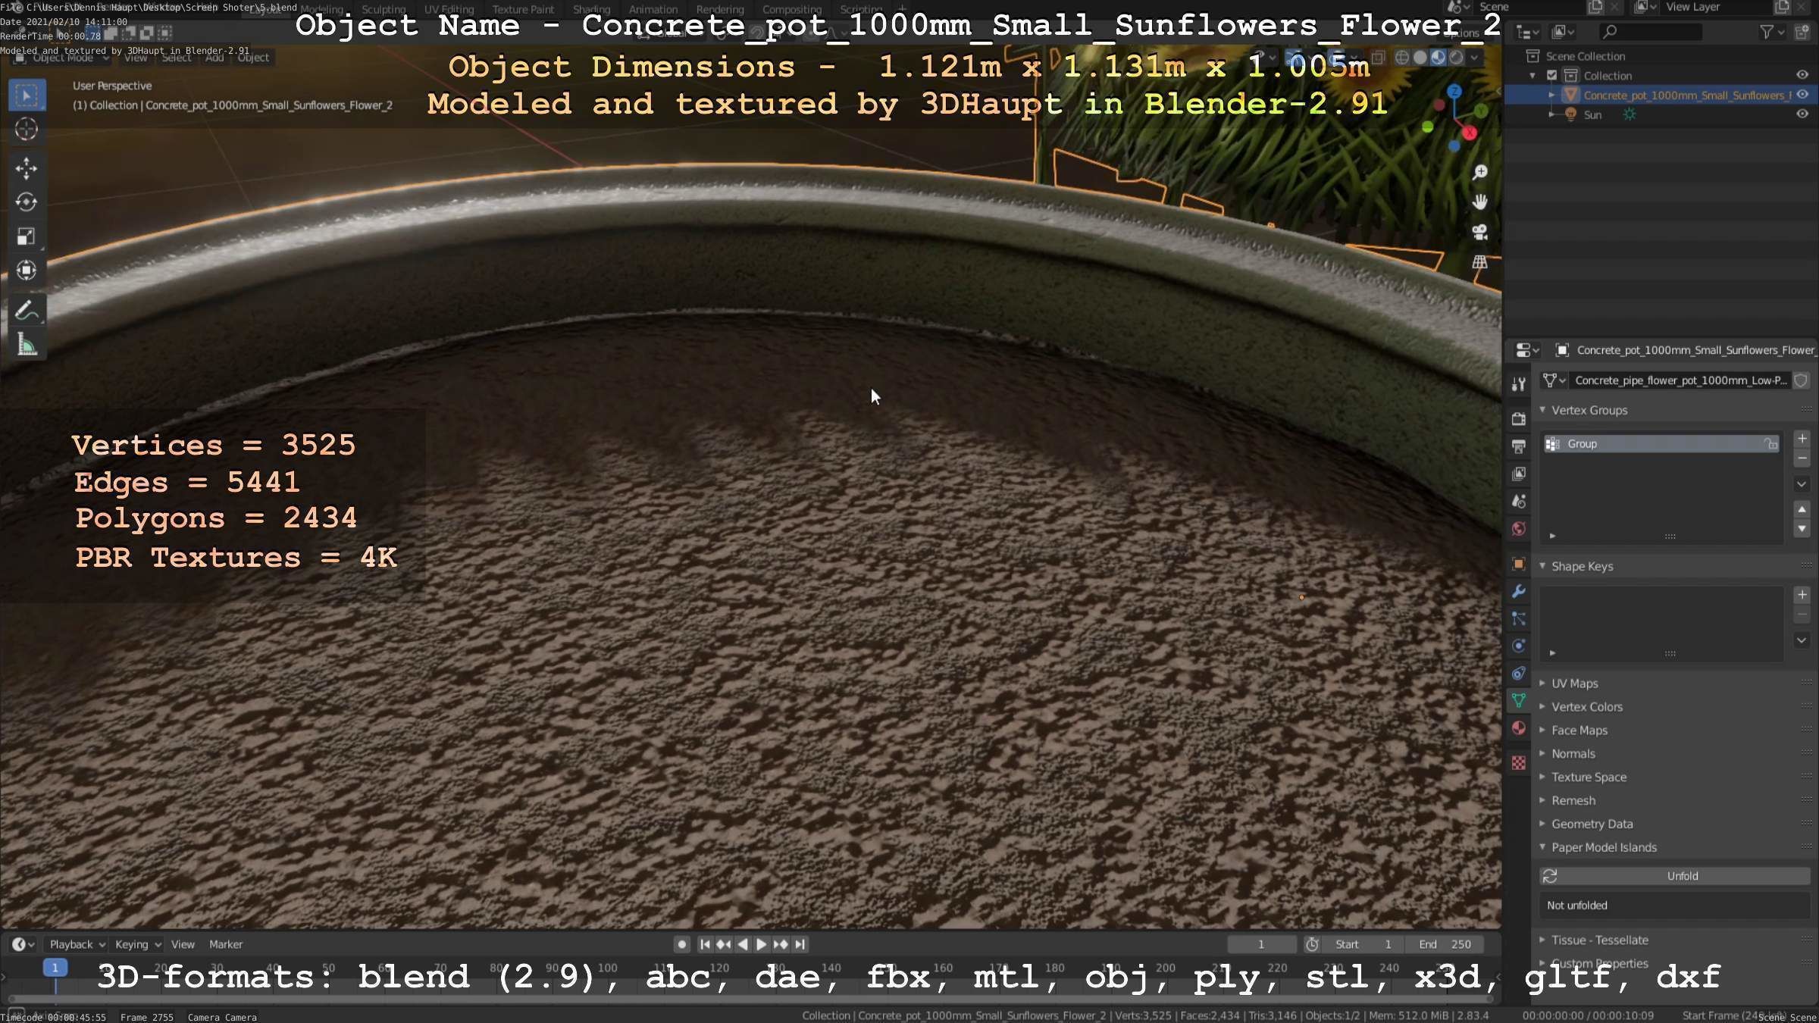Pick the Scale tool
This screenshot has height=1023, width=1819.
coord(27,236)
